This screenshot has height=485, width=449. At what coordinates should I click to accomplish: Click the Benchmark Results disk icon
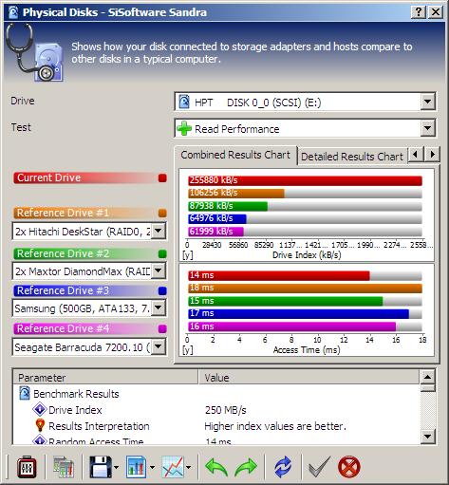pyautogui.click(x=25, y=393)
